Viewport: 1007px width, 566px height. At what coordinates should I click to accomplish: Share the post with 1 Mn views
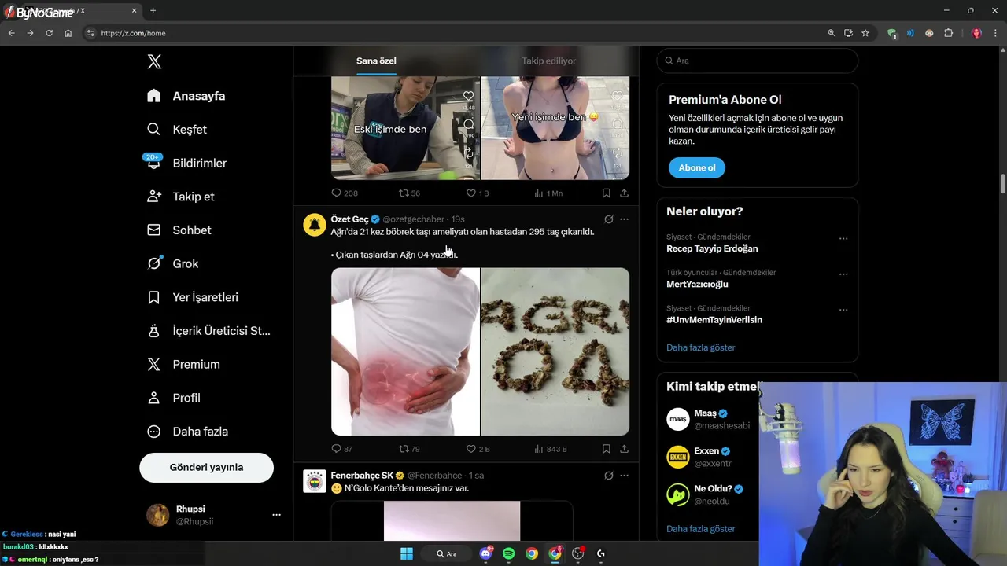point(624,193)
